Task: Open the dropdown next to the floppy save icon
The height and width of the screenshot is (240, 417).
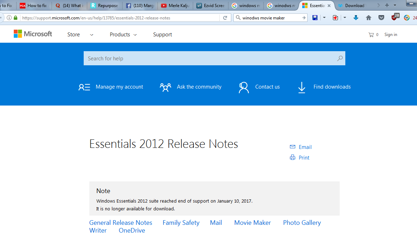Action: [324, 18]
